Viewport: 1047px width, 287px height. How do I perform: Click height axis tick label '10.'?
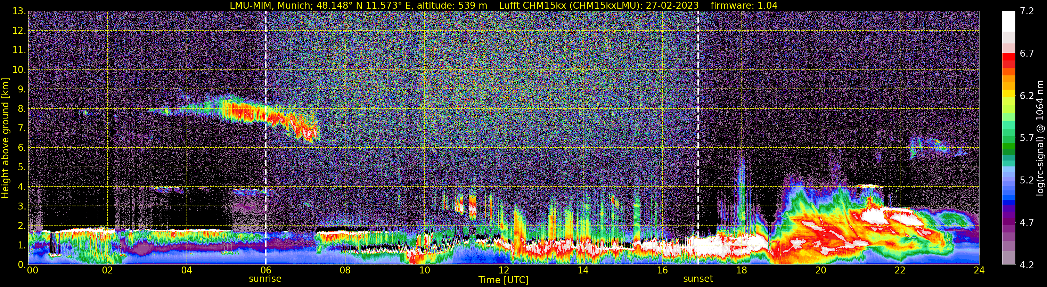pyautogui.click(x=19, y=70)
